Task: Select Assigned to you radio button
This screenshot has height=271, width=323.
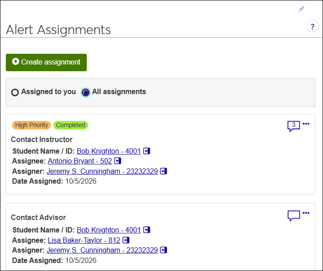Action: (15, 92)
